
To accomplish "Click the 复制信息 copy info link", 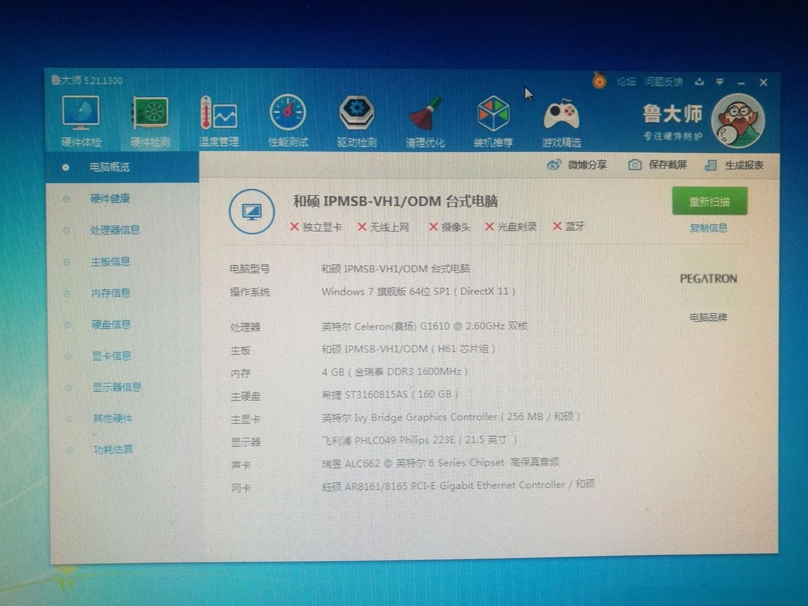I will point(708,228).
